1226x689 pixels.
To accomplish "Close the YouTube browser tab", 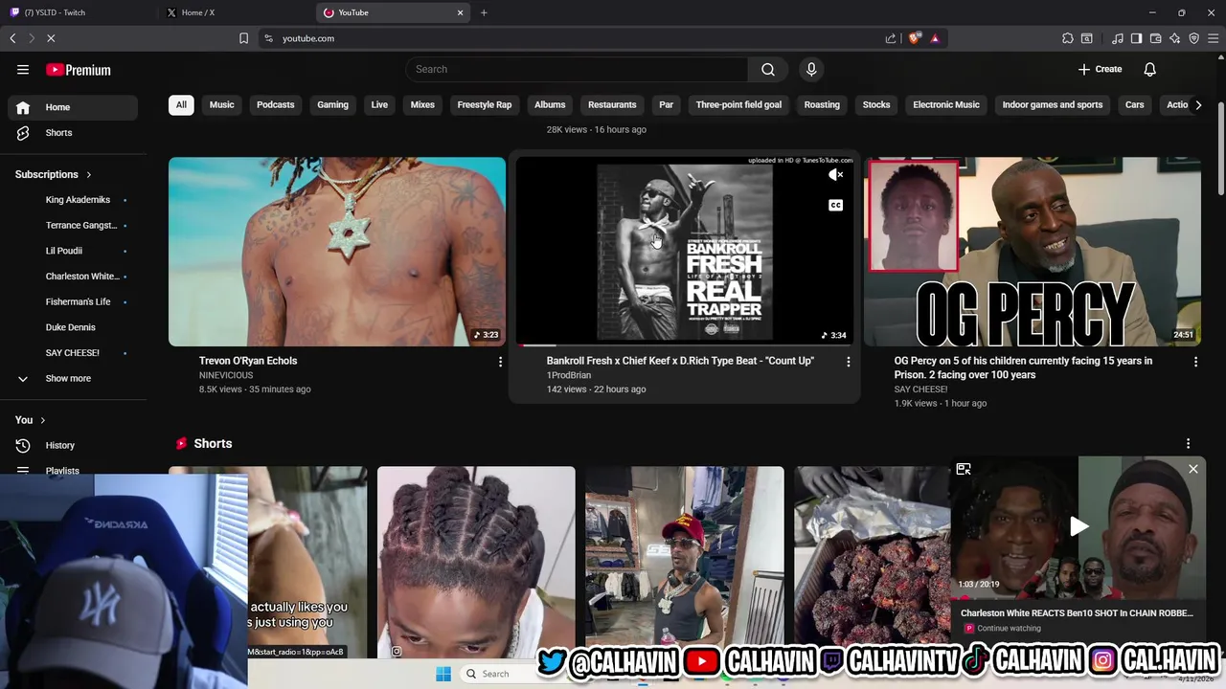I will coord(460,12).
